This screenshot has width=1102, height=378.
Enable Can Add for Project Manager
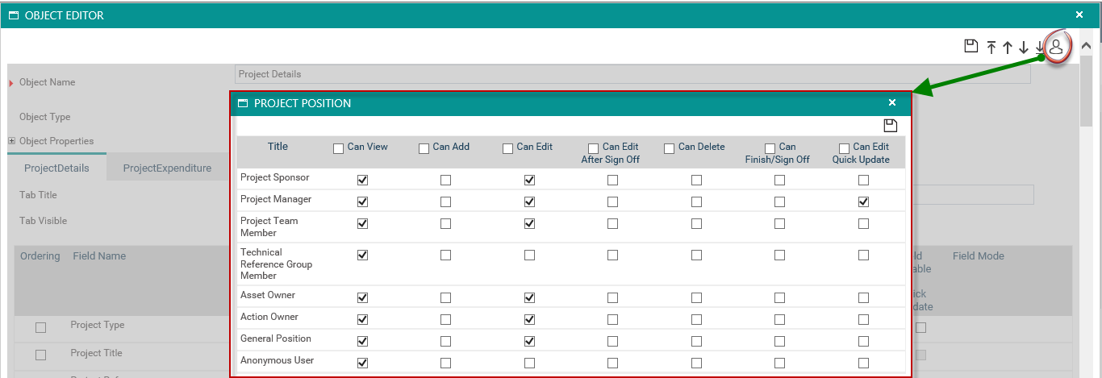click(x=445, y=201)
